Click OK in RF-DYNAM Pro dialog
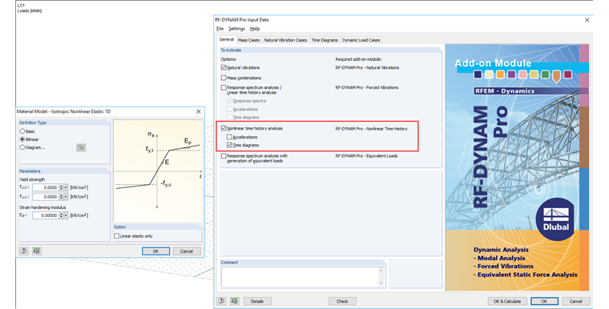This screenshot has height=309, width=609. (x=545, y=301)
